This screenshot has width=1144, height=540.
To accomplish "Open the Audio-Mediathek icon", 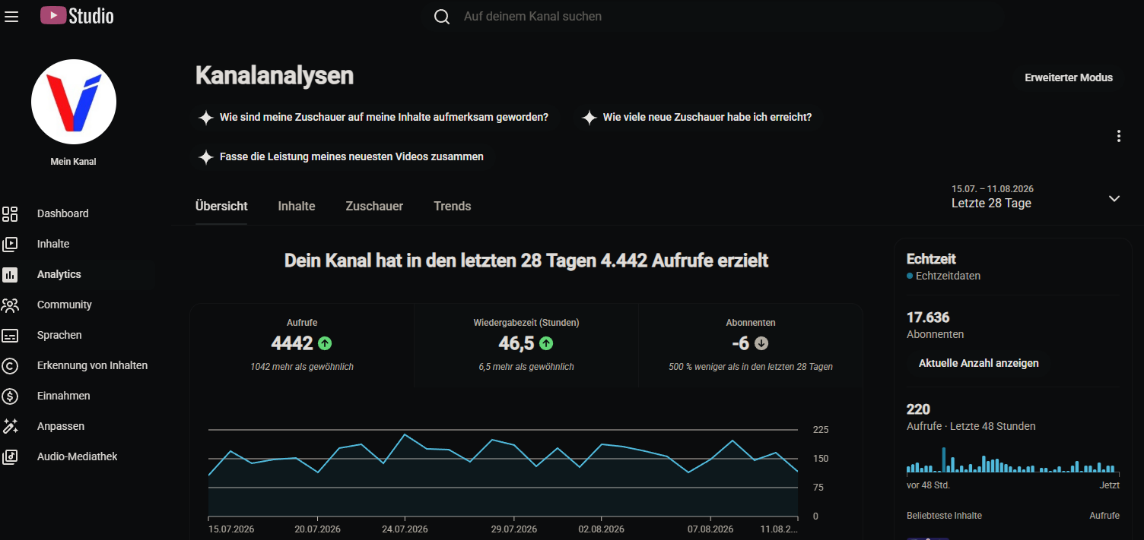I will point(10,456).
